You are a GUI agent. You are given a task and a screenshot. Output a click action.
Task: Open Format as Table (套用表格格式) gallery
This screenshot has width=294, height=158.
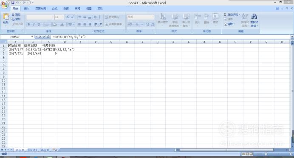pos(175,20)
